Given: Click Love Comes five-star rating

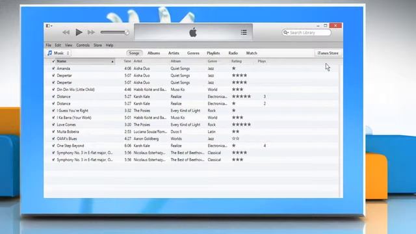Looking at the screenshot, I should tap(241, 125).
